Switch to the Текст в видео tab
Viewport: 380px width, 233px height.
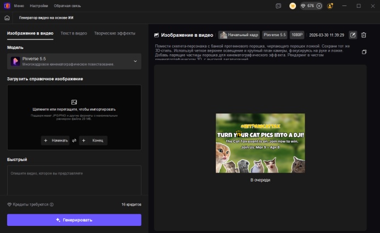(x=74, y=33)
